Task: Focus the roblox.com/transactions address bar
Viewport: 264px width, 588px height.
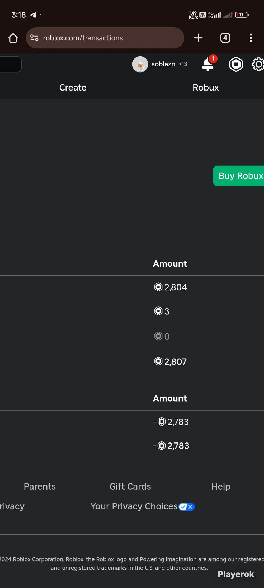Action: pyautogui.click(x=105, y=38)
